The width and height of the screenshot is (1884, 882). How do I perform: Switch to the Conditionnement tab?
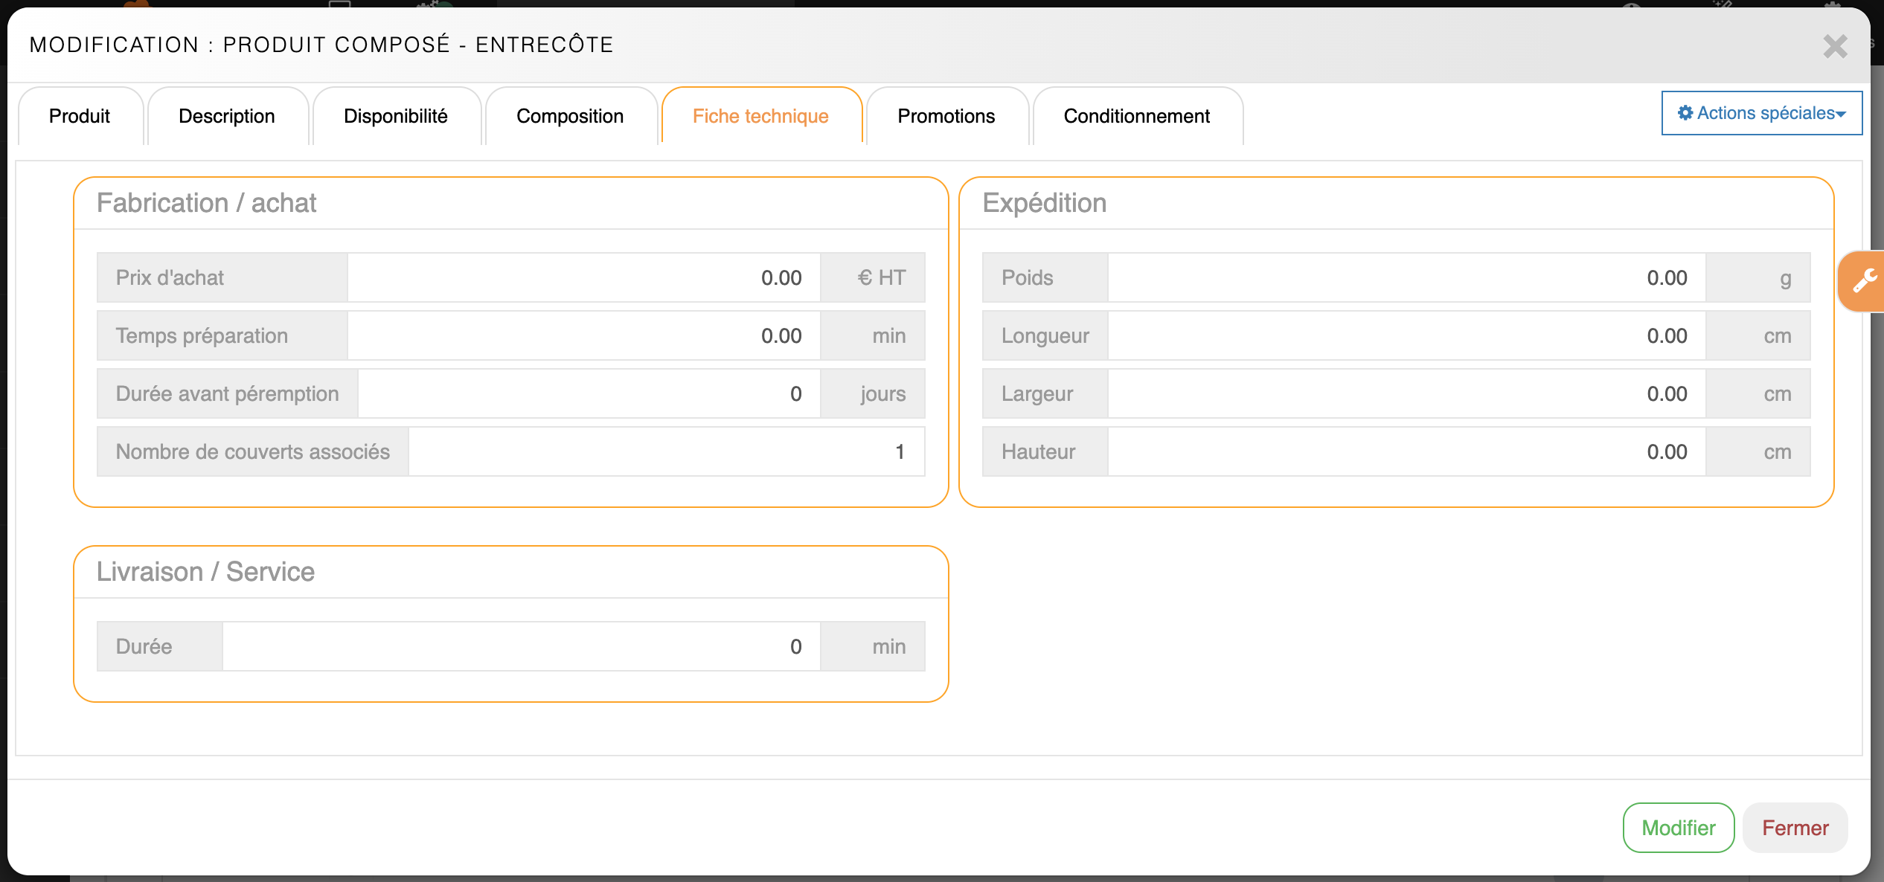pyautogui.click(x=1136, y=116)
